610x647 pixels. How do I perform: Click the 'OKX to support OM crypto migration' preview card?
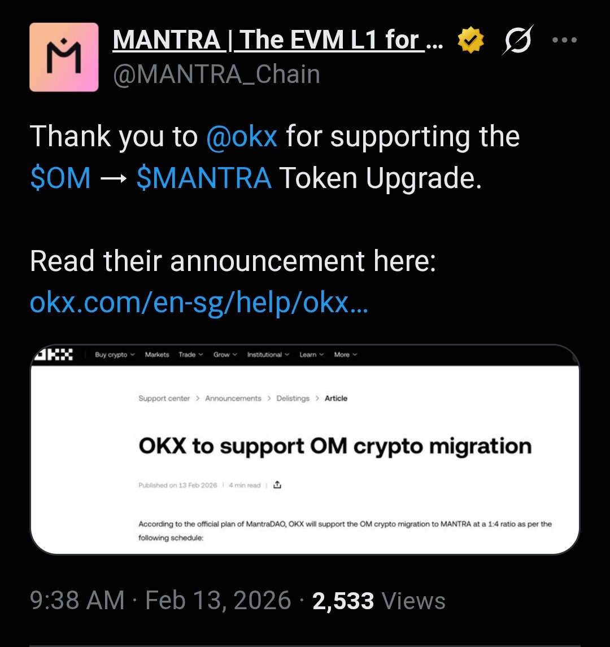click(x=334, y=447)
